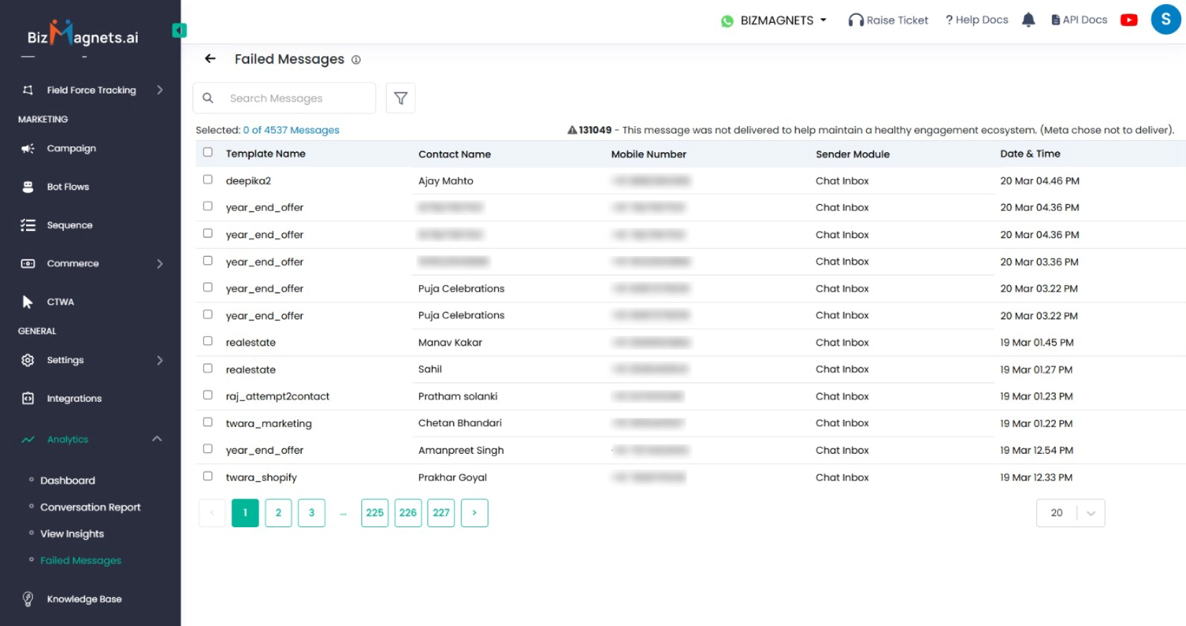Image resolution: width=1186 pixels, height=626 pixels.
Task: Click the Date & Time column header
Action: point(1030,153)
